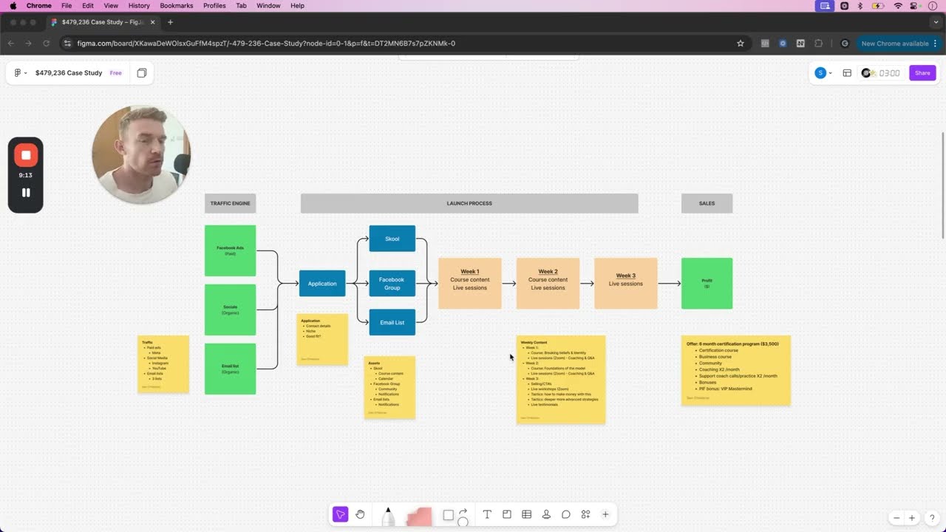The height and width of the screenshot is (532, 946).
Task: Open the Window menu
Action: 268,6
